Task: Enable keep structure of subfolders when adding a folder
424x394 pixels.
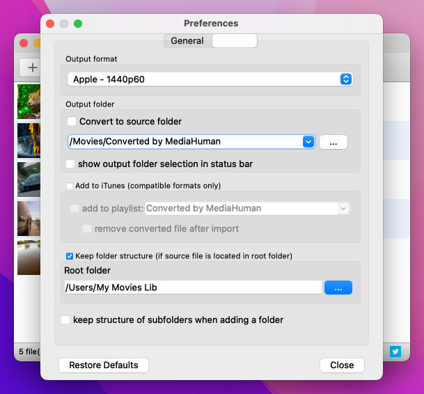Action: pyautogui.click(x=65, y=320)
